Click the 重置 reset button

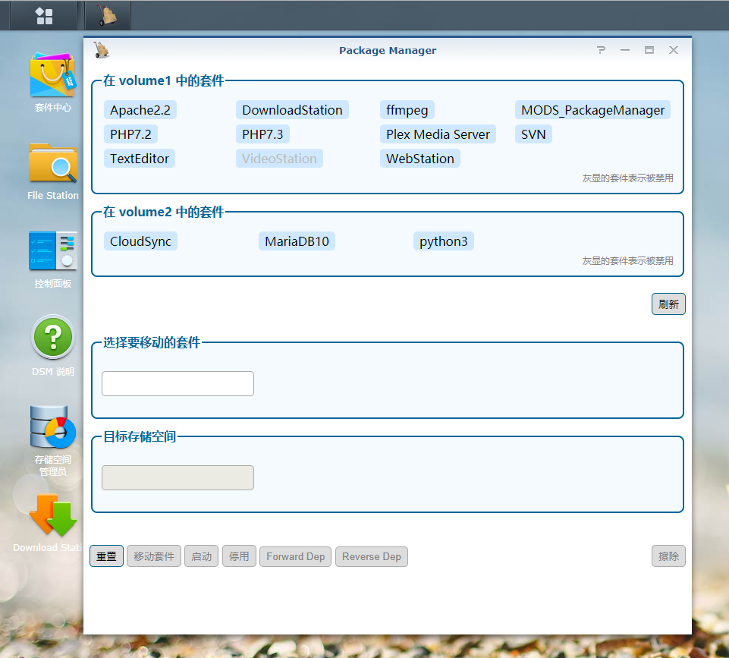[x=106, y=556]
